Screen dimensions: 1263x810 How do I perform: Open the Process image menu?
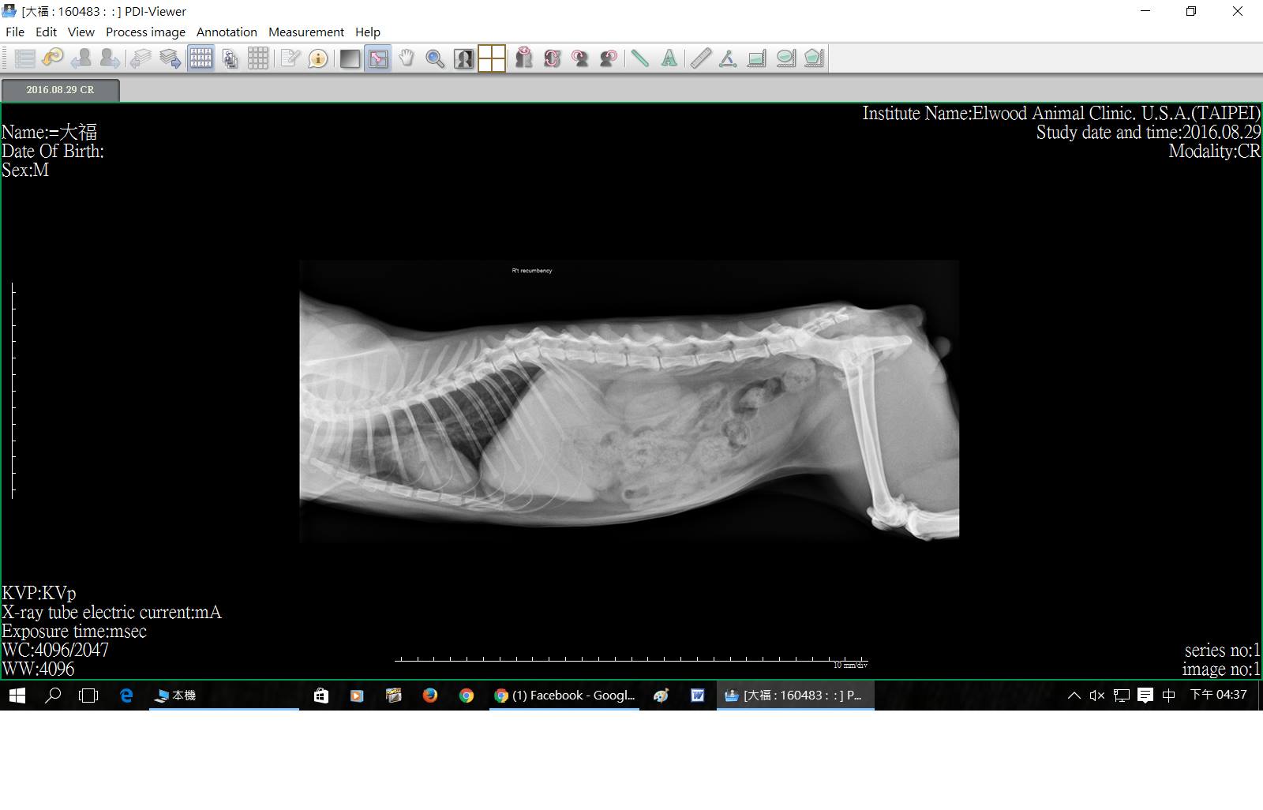pos(145,32)
